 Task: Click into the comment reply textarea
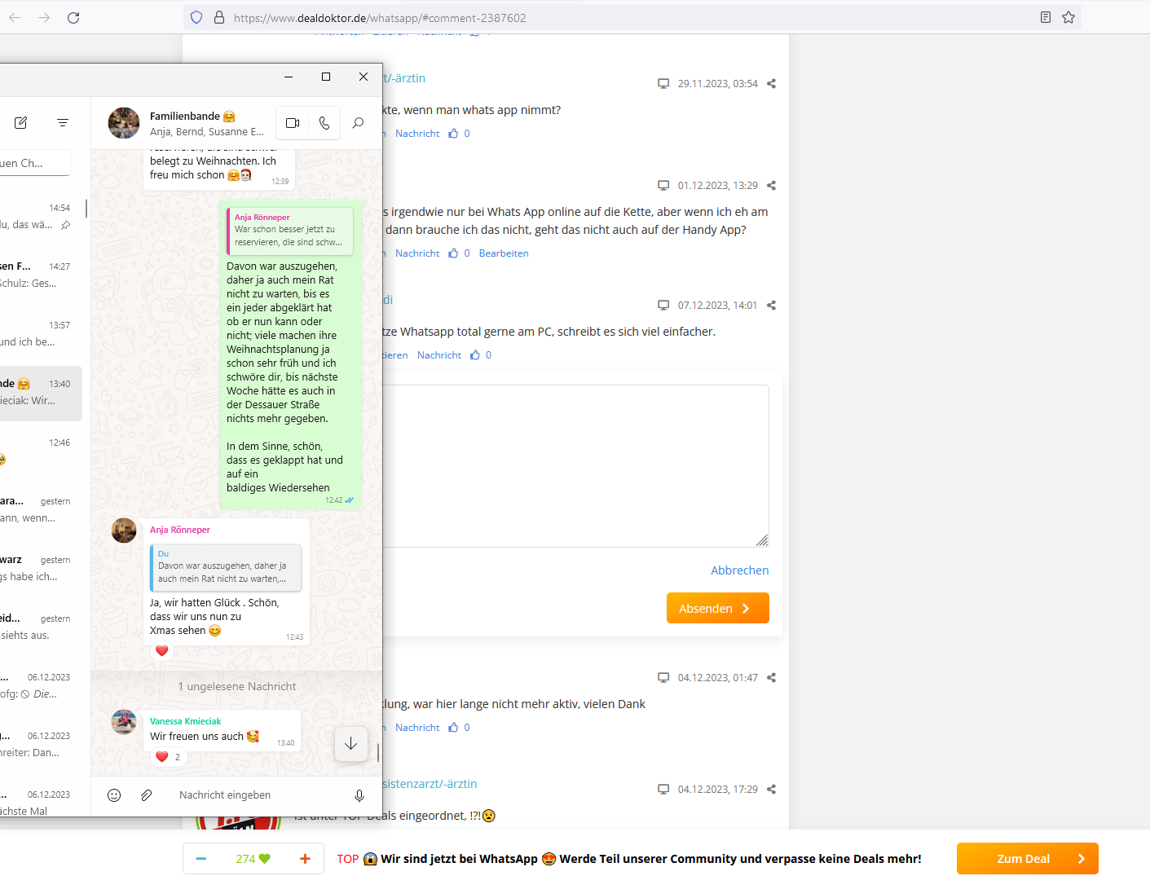[x=575, y=466]
